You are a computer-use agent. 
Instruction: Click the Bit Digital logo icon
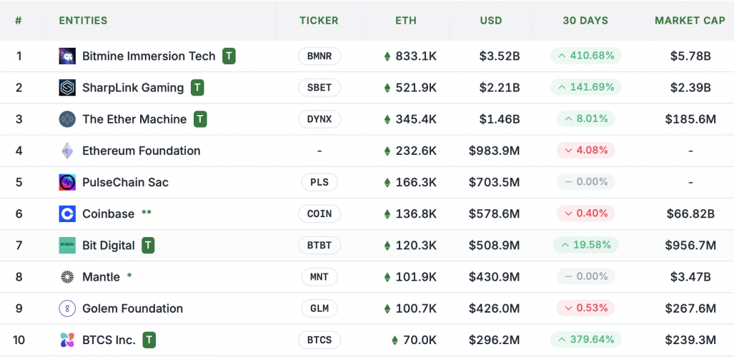pyautogui.click(x=67, y=246)
